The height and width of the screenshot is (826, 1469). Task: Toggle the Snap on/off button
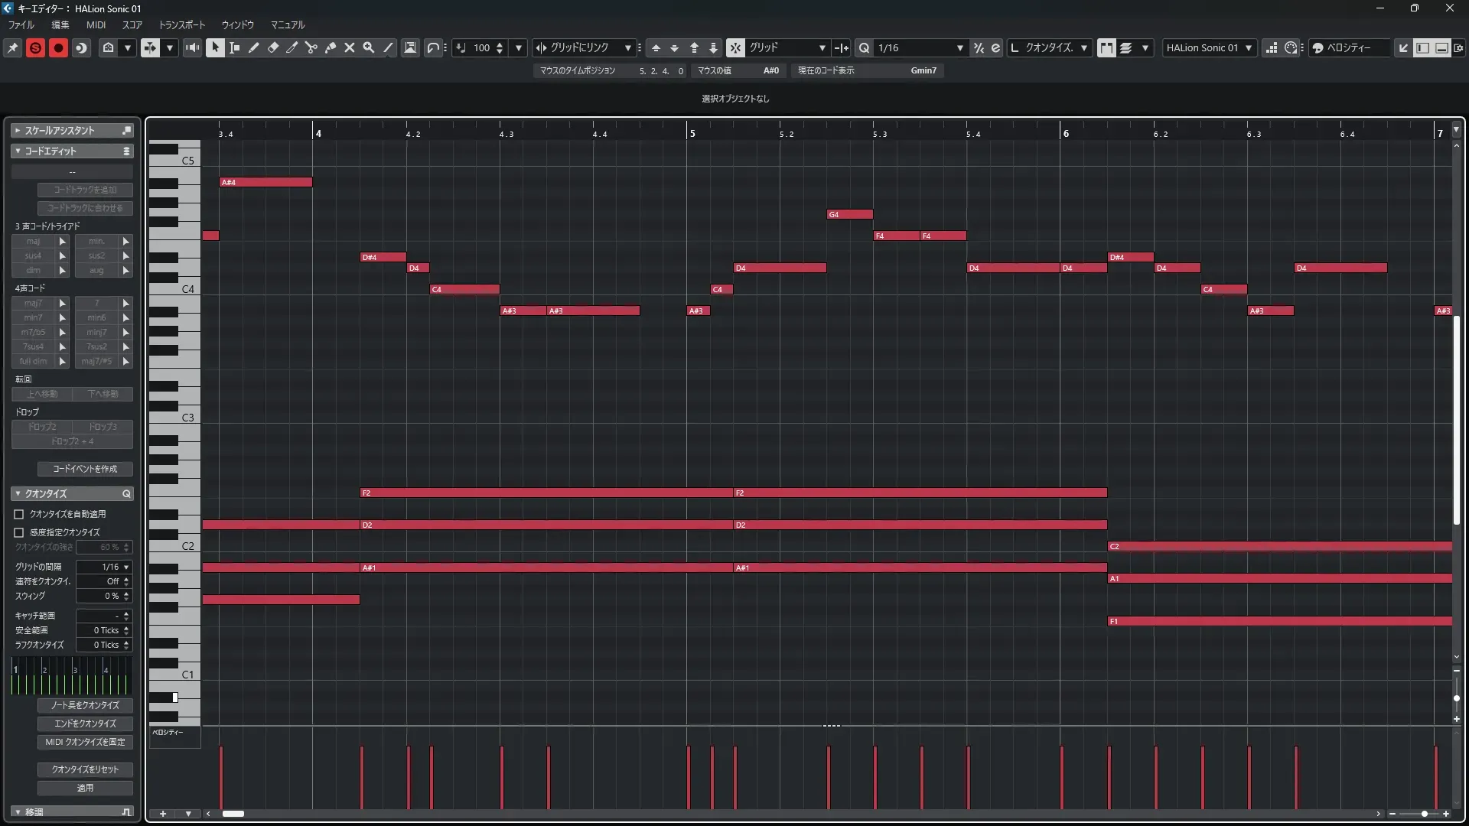click(x=734, y=47)
